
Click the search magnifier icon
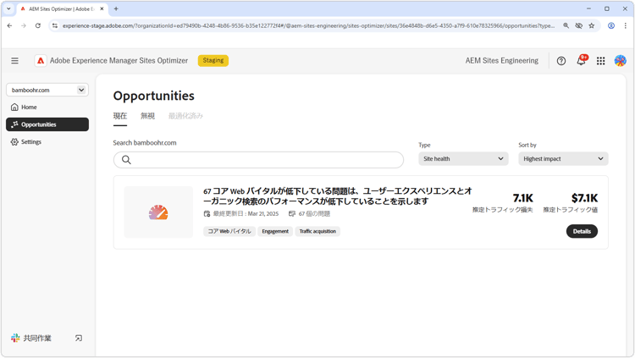126,160
